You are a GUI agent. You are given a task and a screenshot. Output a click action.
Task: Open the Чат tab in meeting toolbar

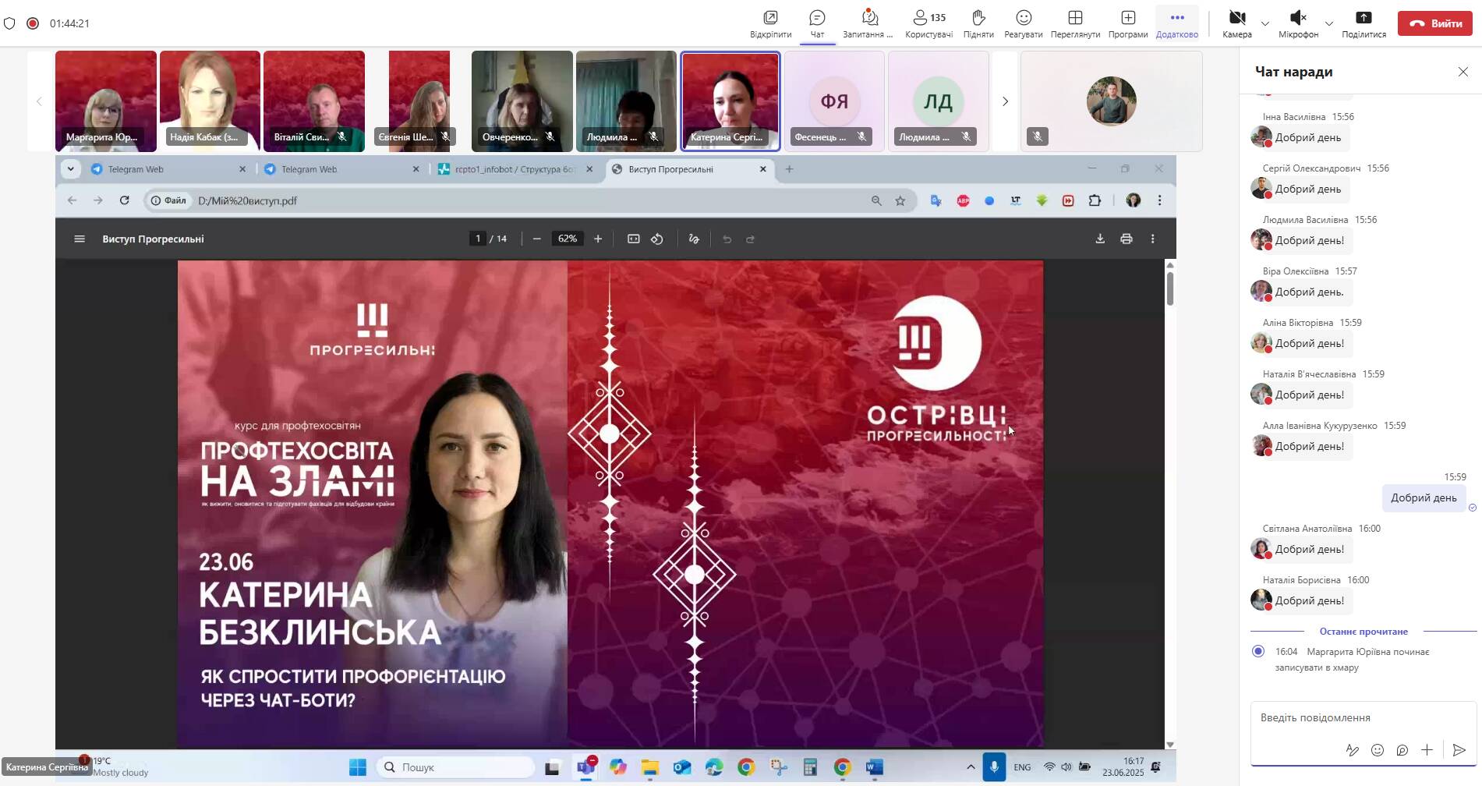tap(817, 23)
